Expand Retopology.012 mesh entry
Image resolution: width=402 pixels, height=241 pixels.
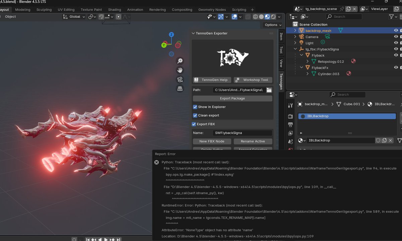pyautogui.click(x=308, y=61)
